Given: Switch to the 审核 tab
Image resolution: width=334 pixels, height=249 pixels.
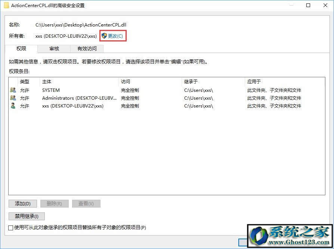Looking at the screenshot, I should [x=54, y=49].
